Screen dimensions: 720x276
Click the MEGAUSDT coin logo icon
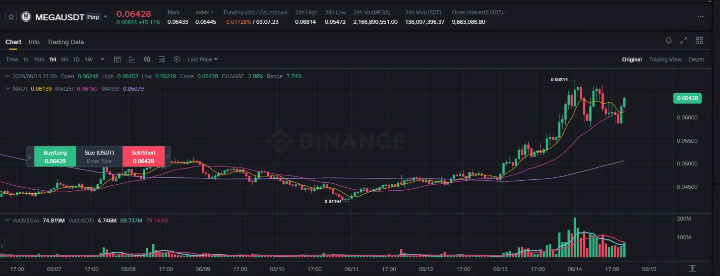26,17
